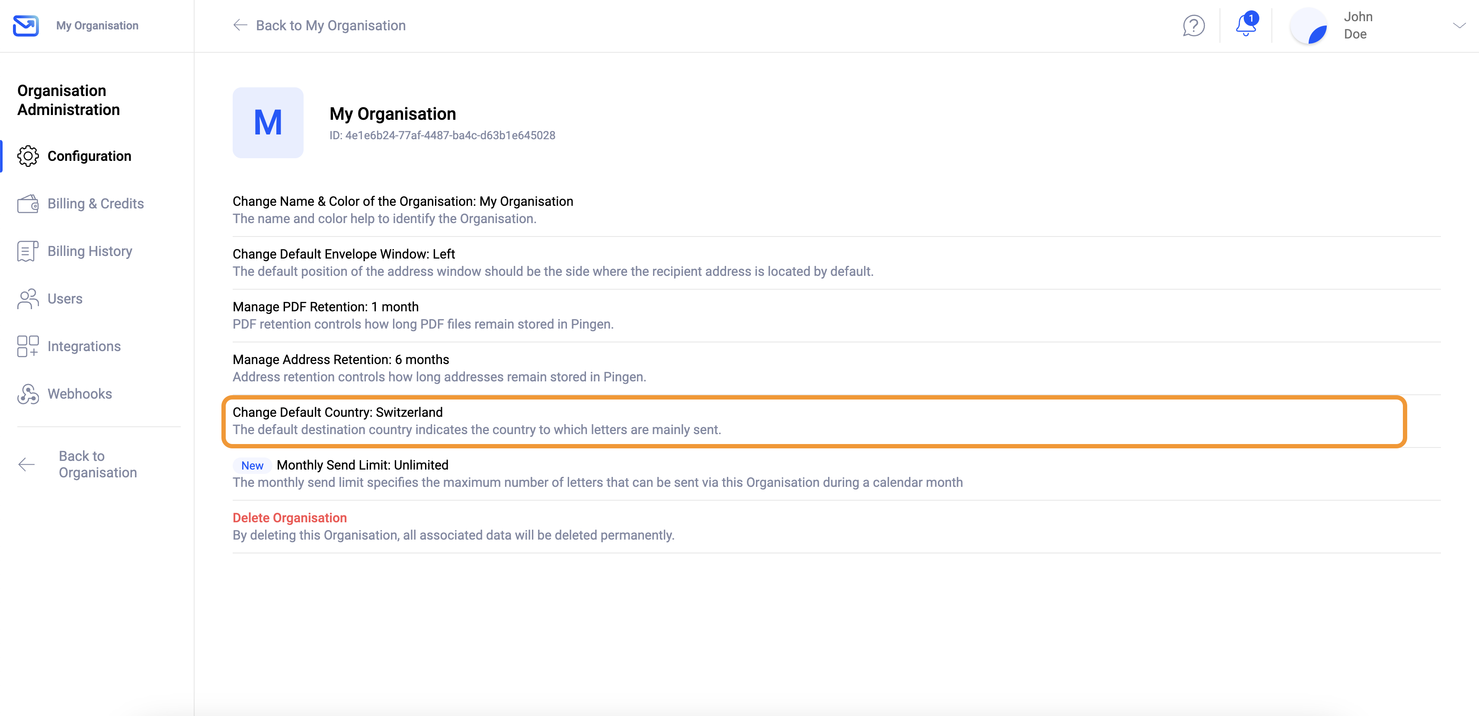
Task: Click the Pingen envelope logo
Action: pos(26,25)
